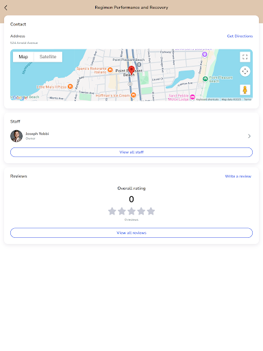263x351 pixels.
Task: Click the purple marker on the map
Action: click(x=205, y=54)
